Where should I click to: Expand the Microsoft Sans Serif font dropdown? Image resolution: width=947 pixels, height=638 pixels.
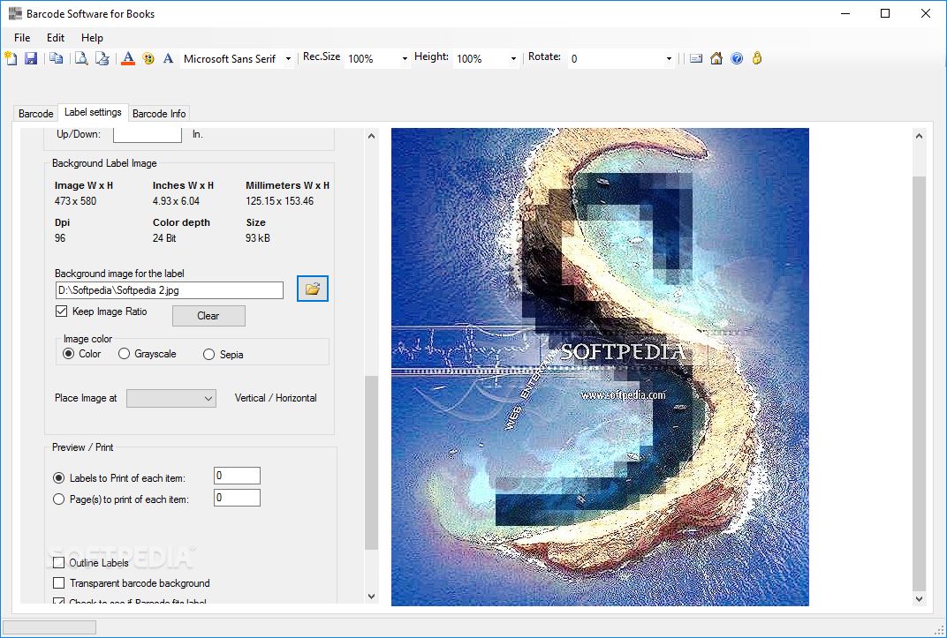click(288, 58)
